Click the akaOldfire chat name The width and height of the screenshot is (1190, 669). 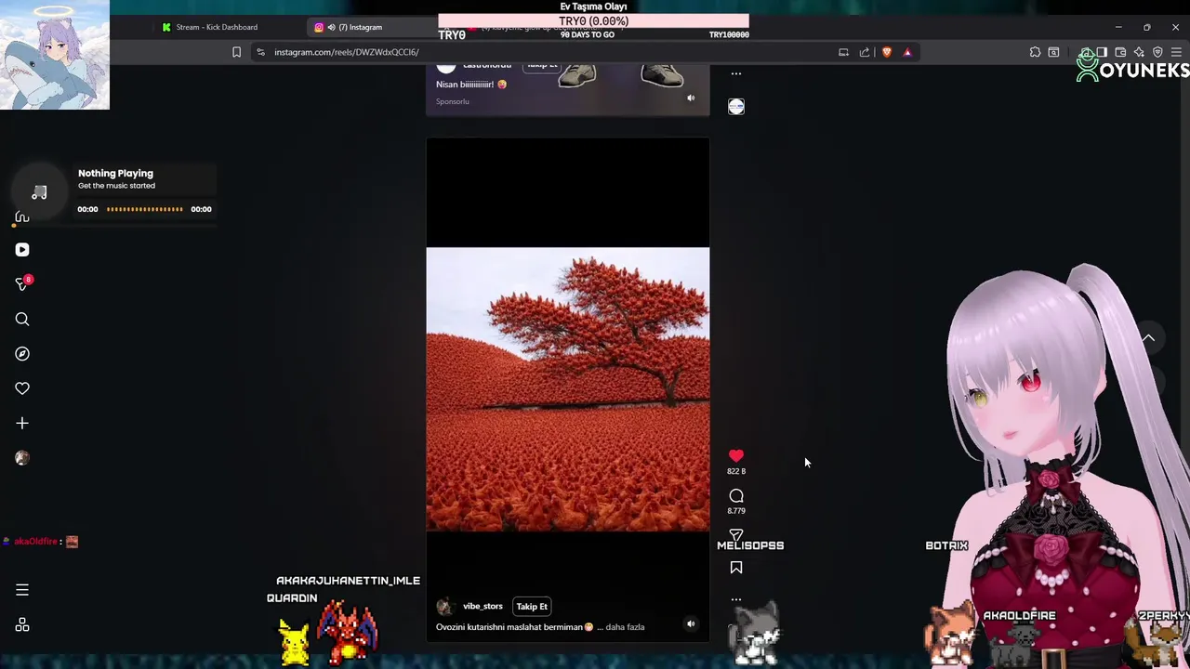[x=35, y=542]
